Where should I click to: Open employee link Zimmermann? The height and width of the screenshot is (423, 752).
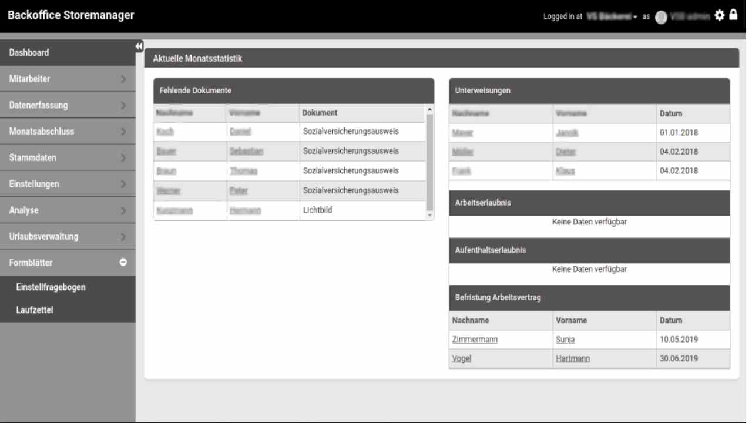[475, 340]
